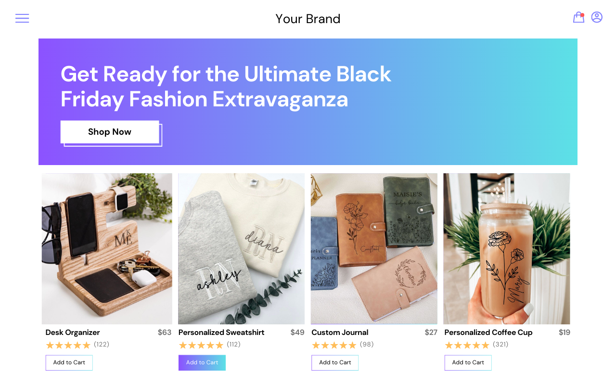Open the Desk Organizer product image

tap(107, 249)
